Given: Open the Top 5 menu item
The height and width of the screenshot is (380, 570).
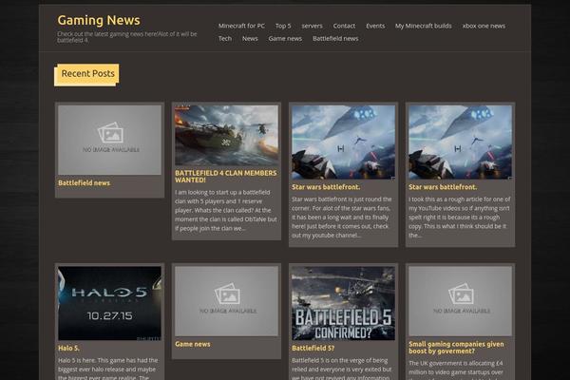Looking at the screenshot, I should [x=283, y=26].
